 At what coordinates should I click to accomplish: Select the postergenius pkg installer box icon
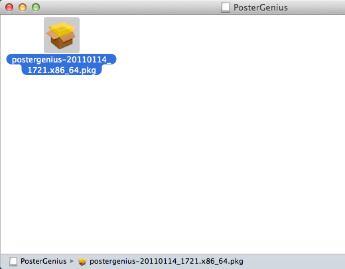62,35
